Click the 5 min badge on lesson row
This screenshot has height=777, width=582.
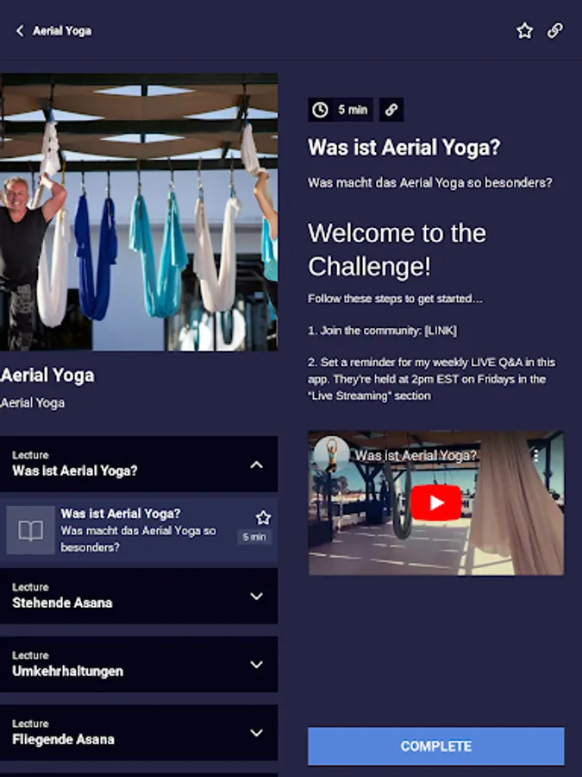pyautogui.click(x=254, y=537)
